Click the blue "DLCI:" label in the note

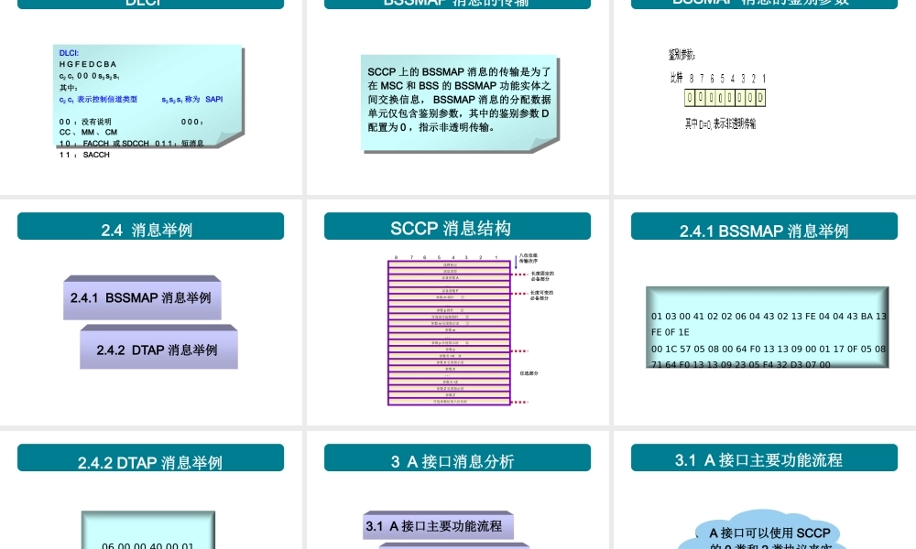(69, 53)
